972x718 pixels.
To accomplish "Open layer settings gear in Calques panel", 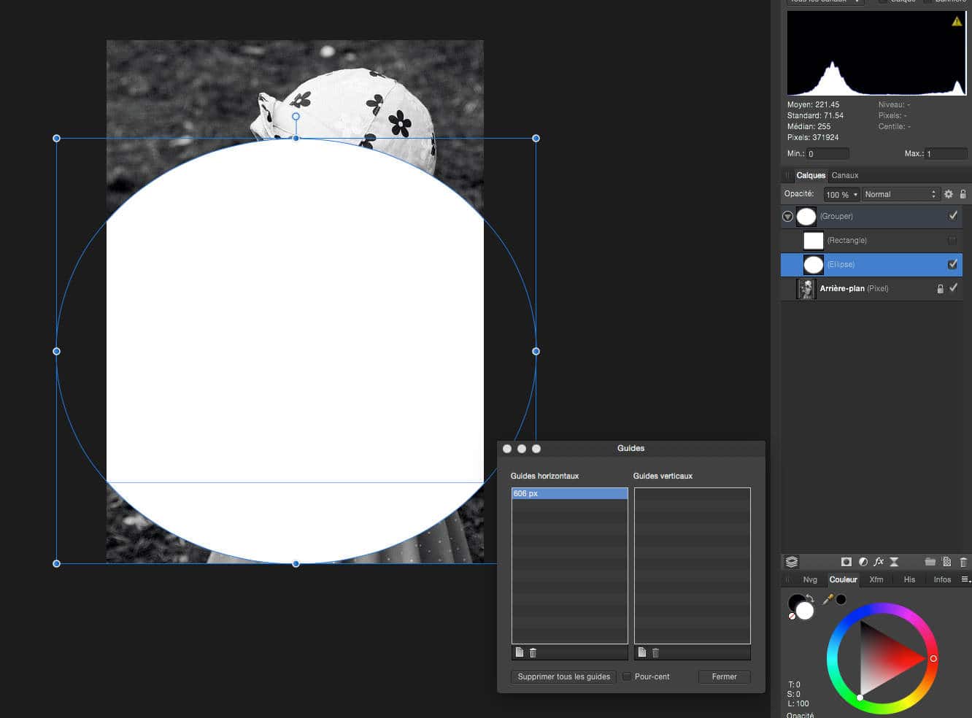I will click(x=949, y=194).
